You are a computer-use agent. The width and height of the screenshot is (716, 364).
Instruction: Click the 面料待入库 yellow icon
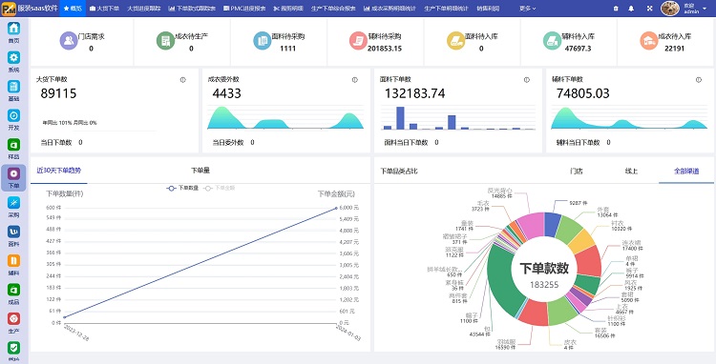pos(455,41)
